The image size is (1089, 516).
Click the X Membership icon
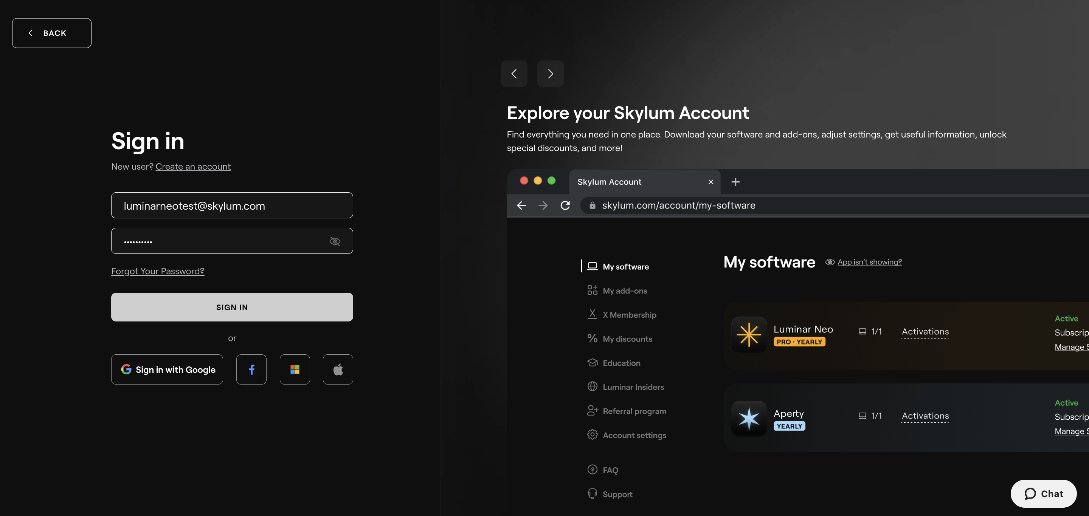pyautogui.click(x=592, y=314)
